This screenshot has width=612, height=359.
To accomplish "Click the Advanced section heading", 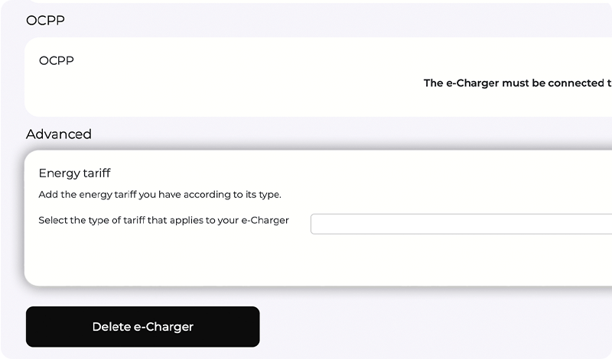I will 59,134.
